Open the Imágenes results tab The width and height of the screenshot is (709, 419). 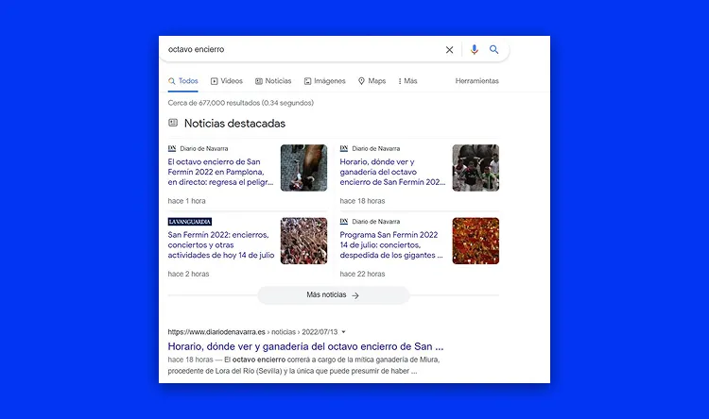324,81
